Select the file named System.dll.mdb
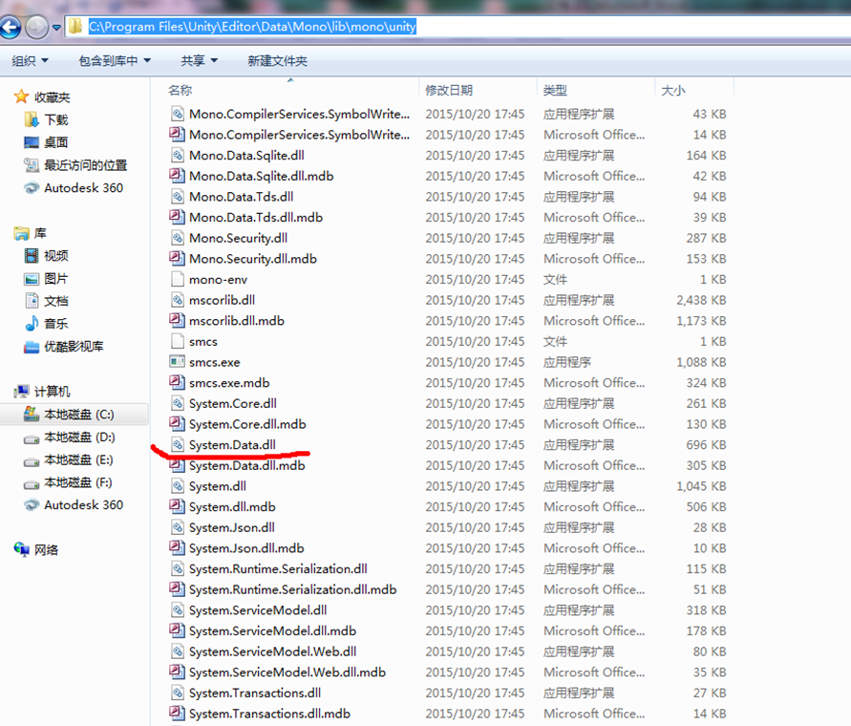851x726 pixels. pos(232,506)
